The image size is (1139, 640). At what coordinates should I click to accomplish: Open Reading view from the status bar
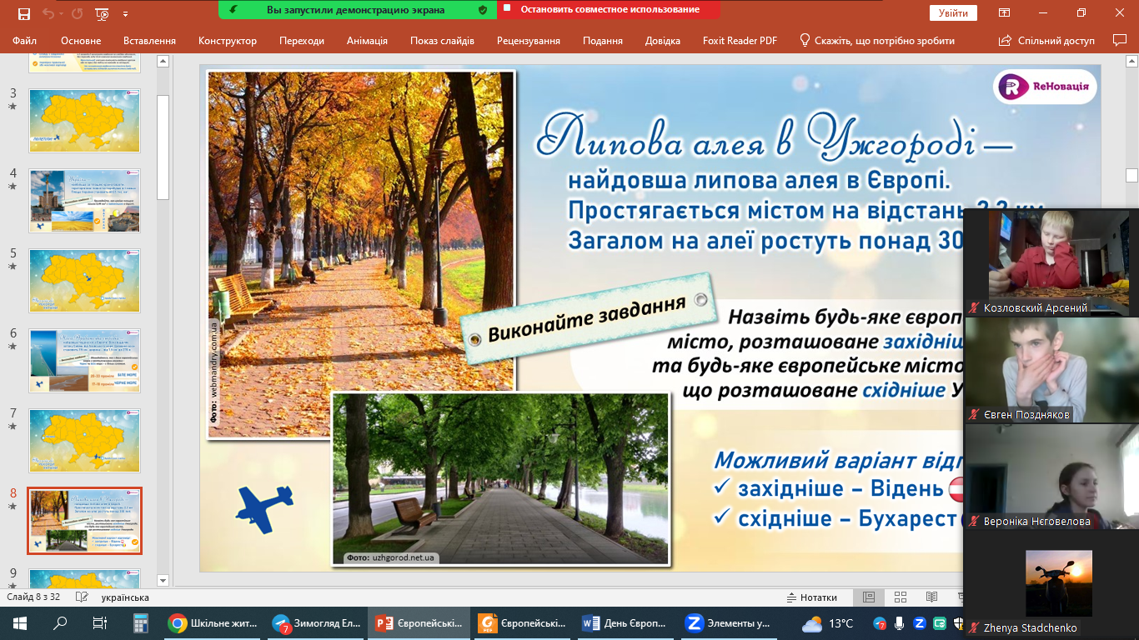931,597
